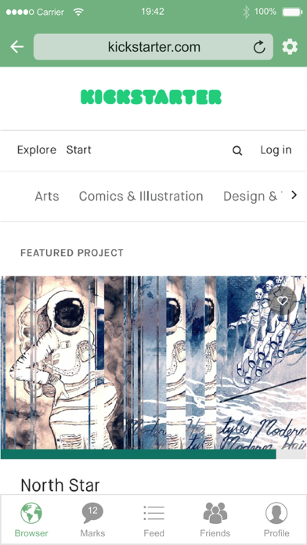Open settings via the gear icon
Screen dimensions: 307x545
click(290, 47)
